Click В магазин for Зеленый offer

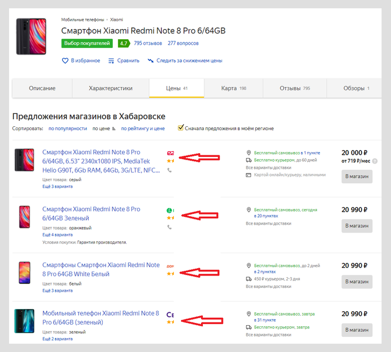coord(357,226)
